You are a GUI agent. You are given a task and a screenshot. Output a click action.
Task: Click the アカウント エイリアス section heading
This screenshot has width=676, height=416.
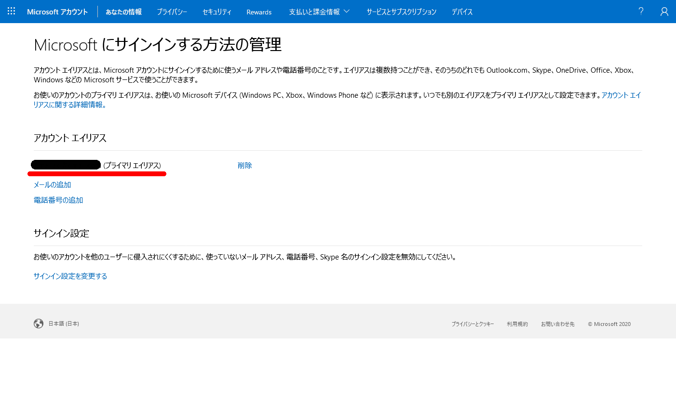pyautogui.click(x=70, y=138)
